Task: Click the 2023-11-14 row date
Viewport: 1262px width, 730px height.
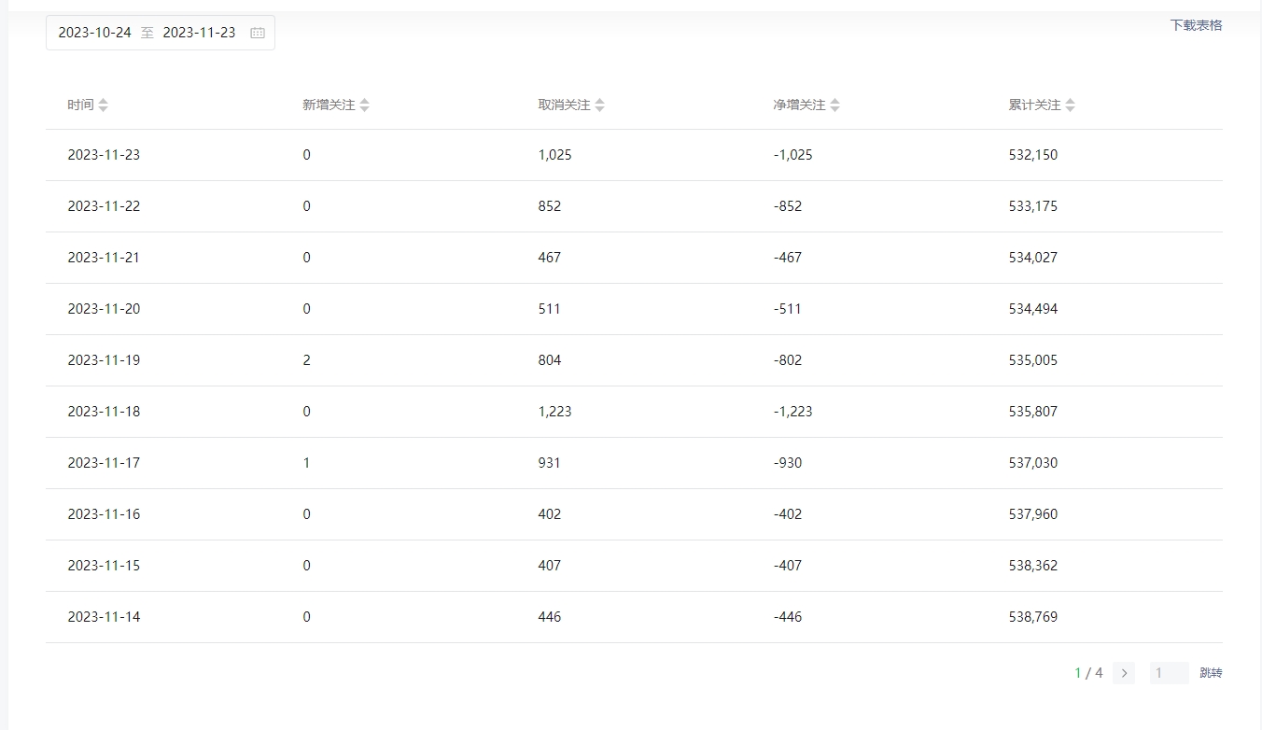Action: pyautogui.click(x=104, y=617)
